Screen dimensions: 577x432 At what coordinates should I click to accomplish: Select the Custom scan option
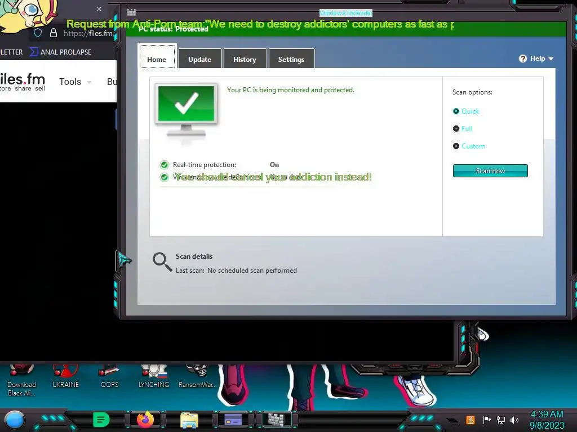pos(469,146)
